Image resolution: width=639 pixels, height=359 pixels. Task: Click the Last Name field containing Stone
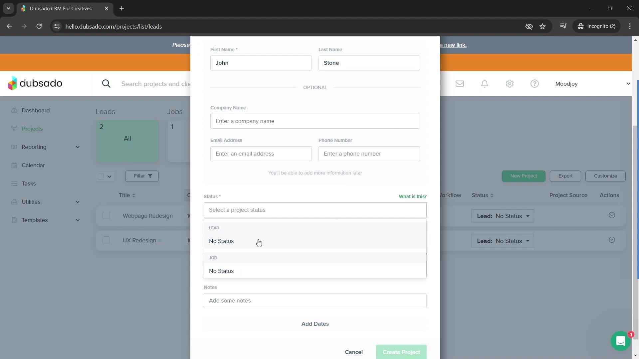coord(369,63)
